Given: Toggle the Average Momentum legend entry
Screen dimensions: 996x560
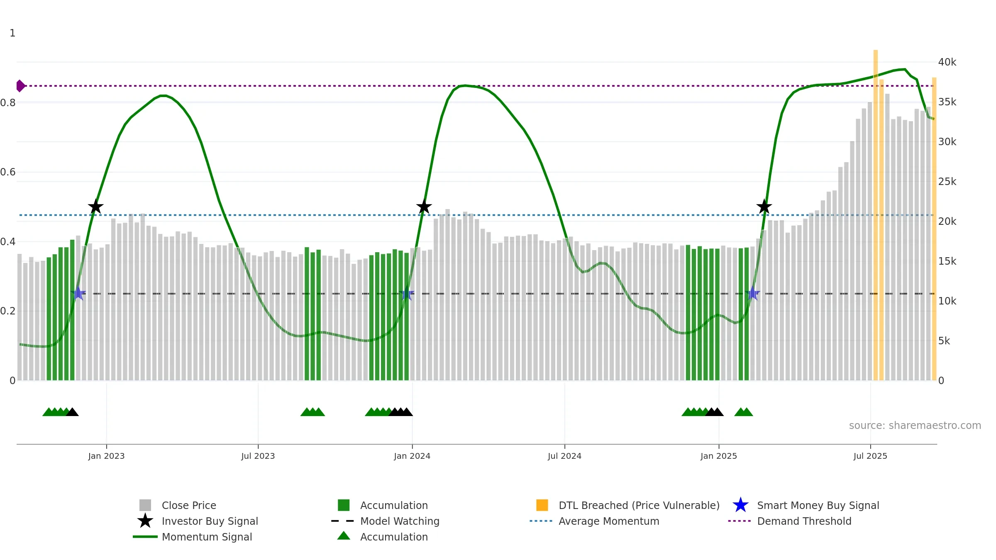Looking at the screenshot, I should [594, 521].
